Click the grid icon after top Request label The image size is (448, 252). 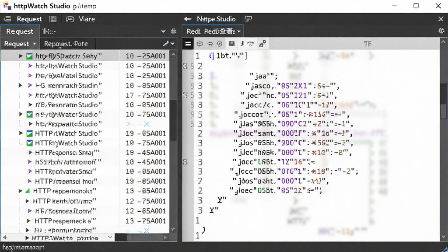tap(53, 19)
